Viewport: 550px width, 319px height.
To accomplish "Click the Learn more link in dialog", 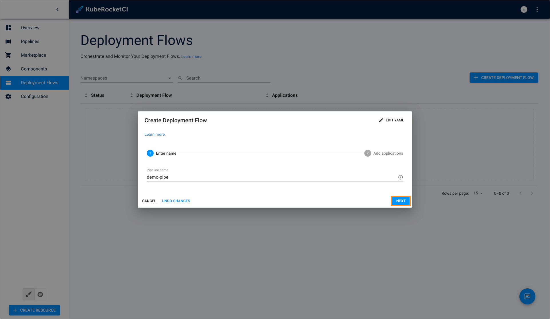I will click(x=155, y=134).
